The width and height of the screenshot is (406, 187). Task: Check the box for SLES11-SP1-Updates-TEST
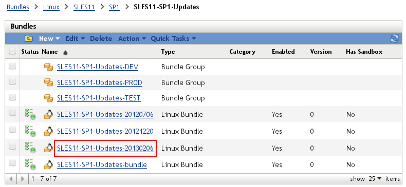(x=12, y=97)
